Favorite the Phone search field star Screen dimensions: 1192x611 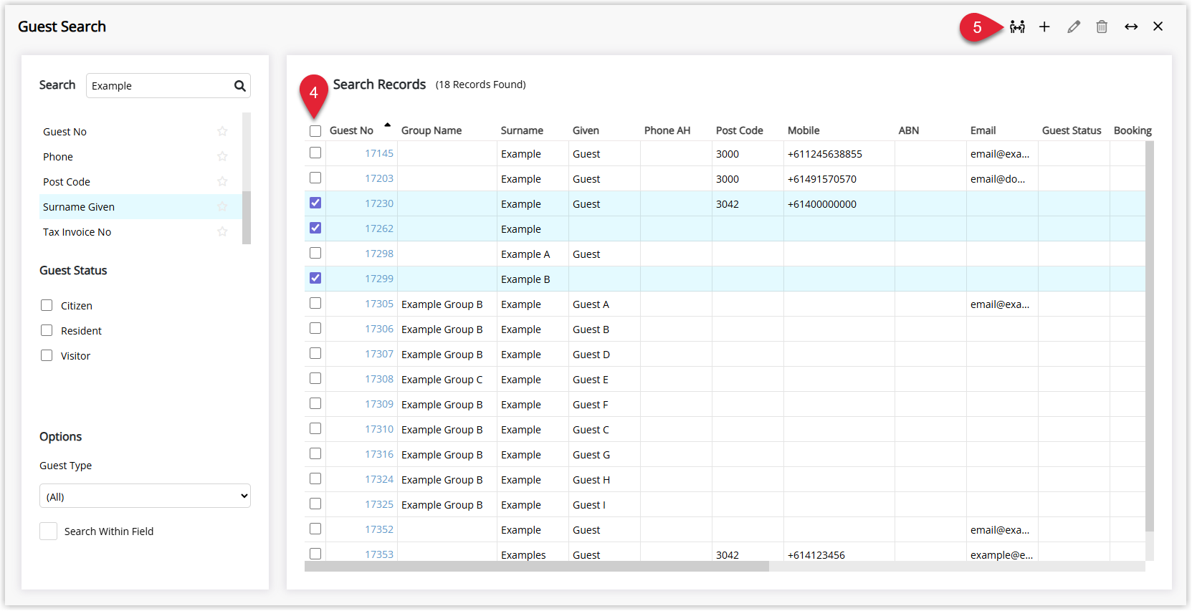click(222, 156)
